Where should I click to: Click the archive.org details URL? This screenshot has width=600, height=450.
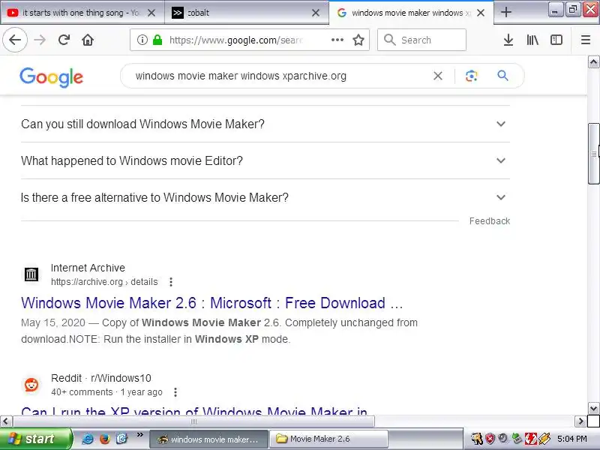pyautogui.click(x=104, y=282)
